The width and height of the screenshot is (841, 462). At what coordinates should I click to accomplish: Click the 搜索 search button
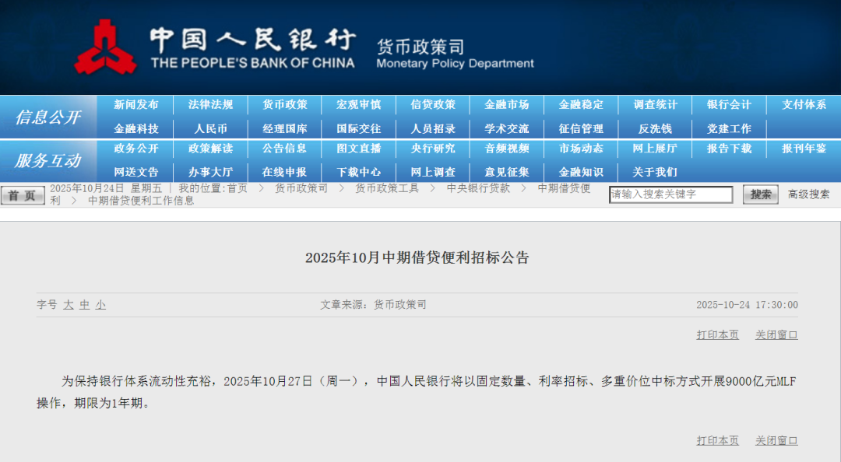coord(760,194)
